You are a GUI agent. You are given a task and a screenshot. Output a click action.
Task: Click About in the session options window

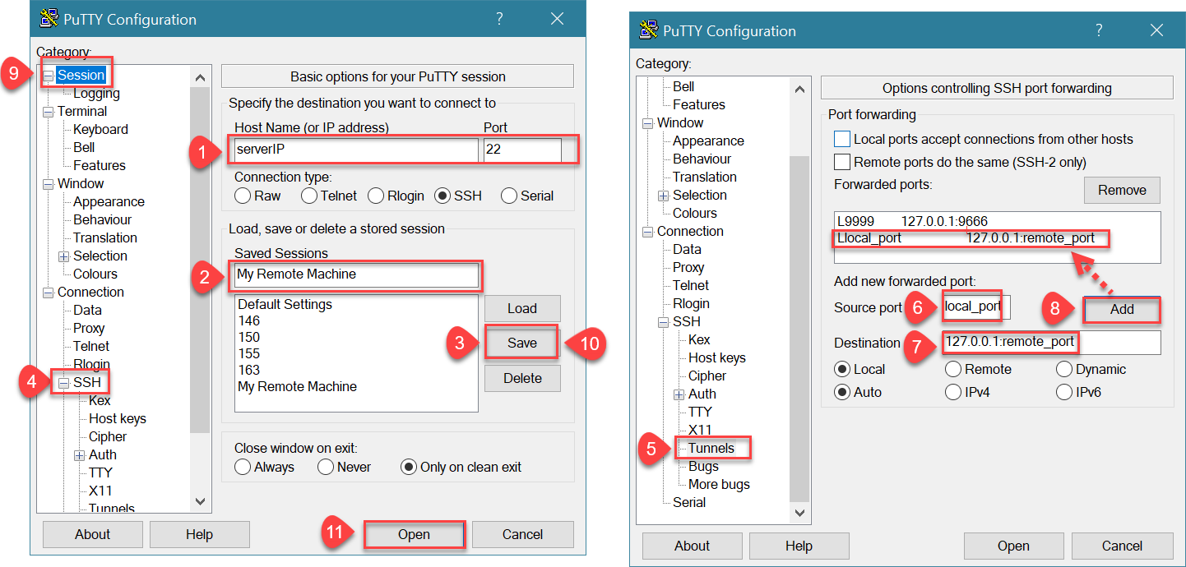92,534
